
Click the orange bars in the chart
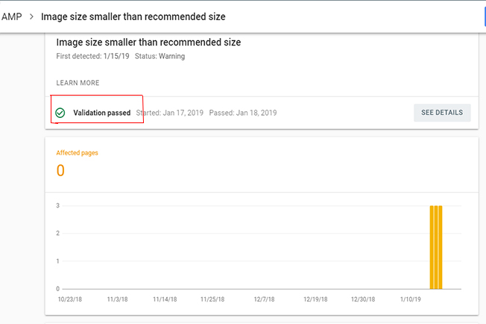point(436,247)
